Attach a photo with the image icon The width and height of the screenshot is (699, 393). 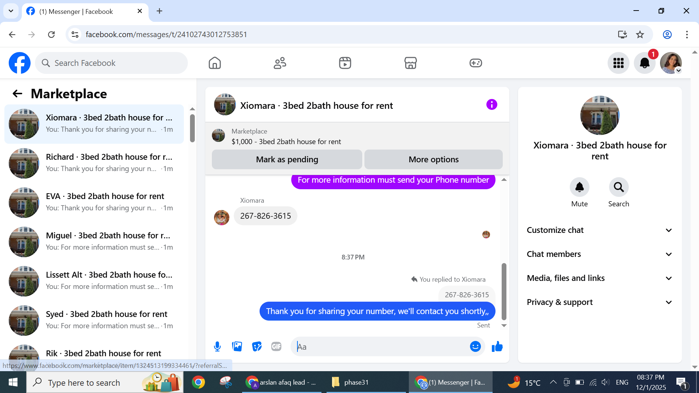237,346
